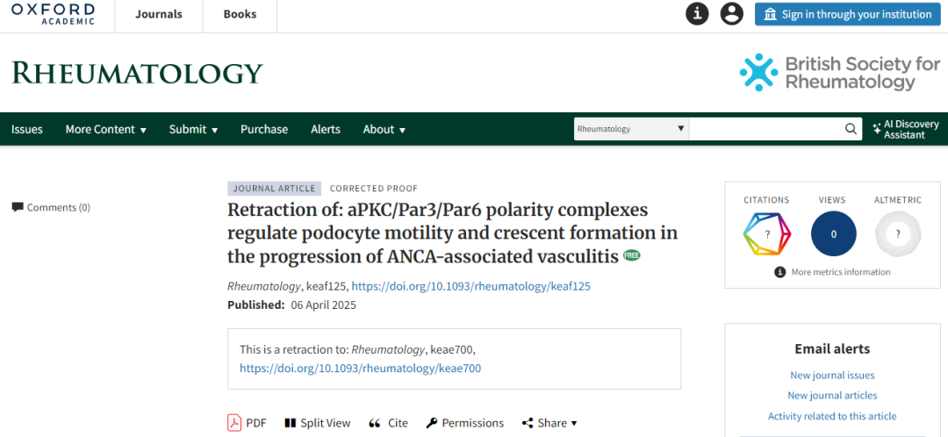Click the information circle icon in header

(x=697, y=14)
